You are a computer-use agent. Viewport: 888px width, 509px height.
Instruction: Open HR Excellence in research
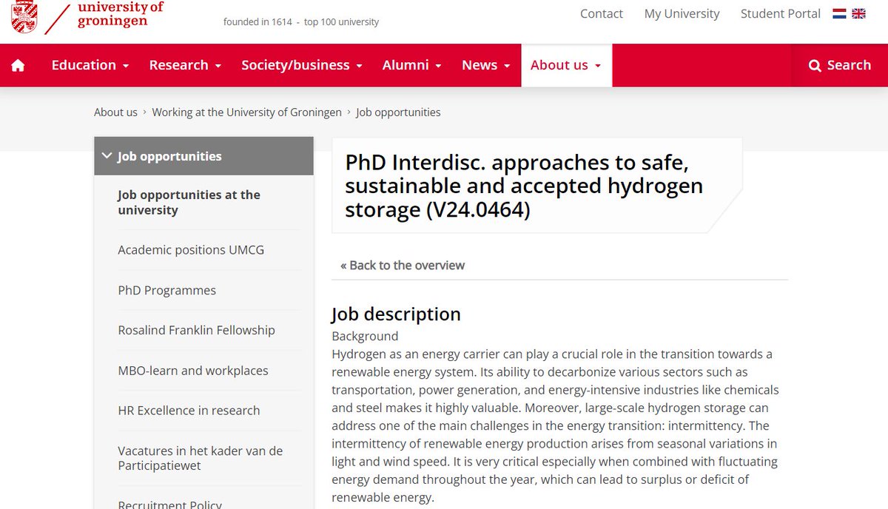pyautogui.click(x=189, y=411)
